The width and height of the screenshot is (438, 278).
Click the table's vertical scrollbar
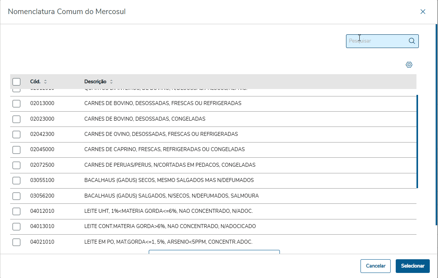417,141
